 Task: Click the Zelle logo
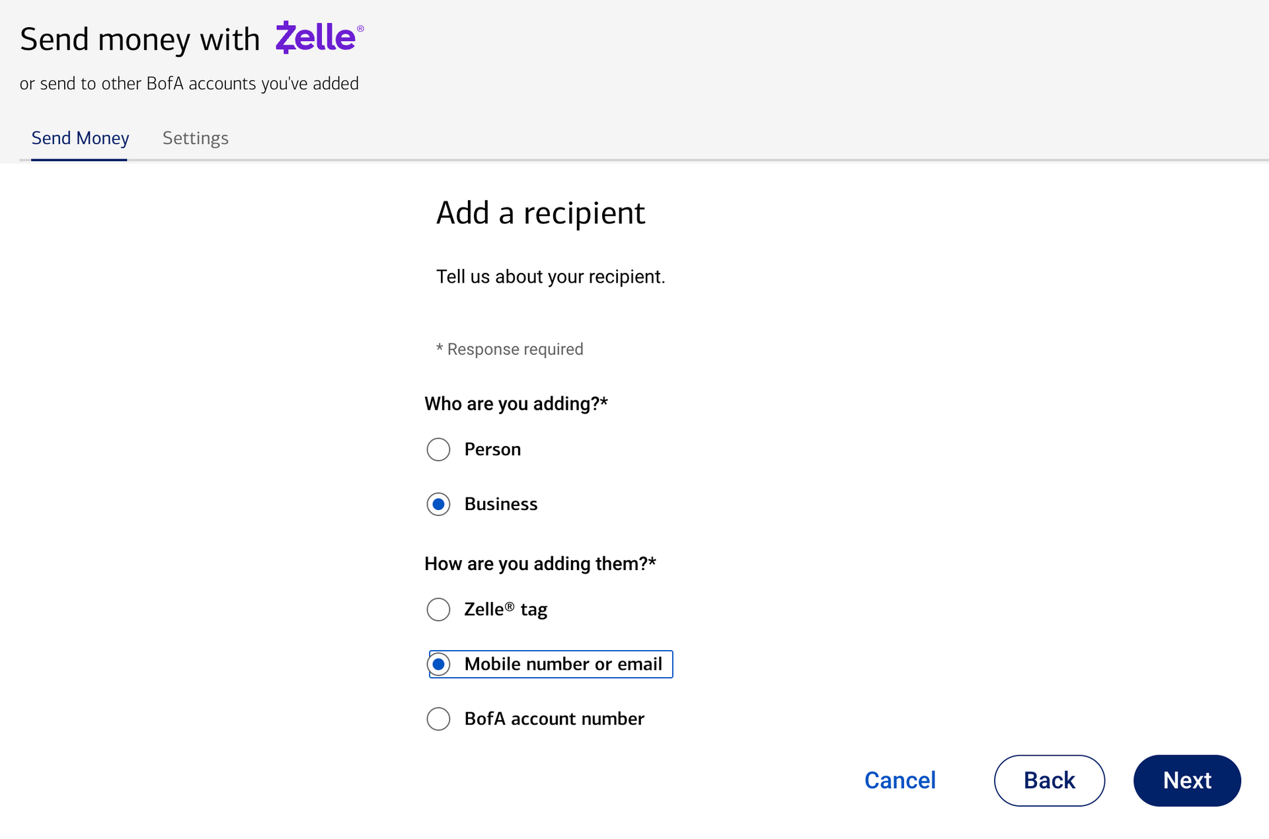[319, 38]
